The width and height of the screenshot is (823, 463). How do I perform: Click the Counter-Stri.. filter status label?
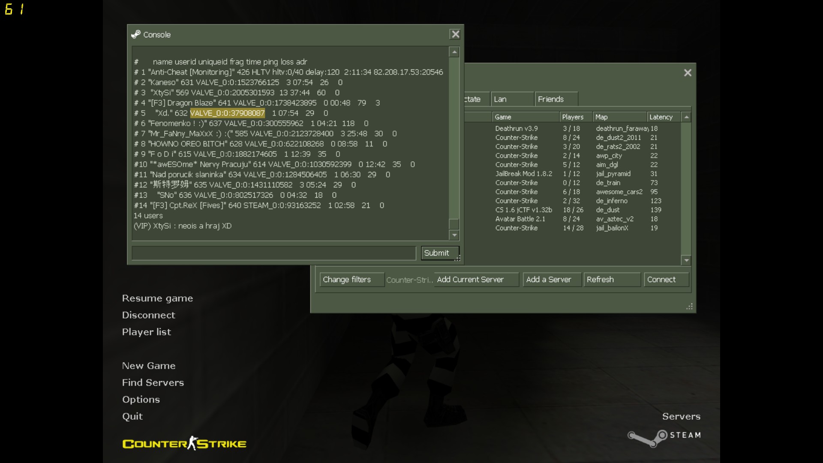(x=409, y=280)
